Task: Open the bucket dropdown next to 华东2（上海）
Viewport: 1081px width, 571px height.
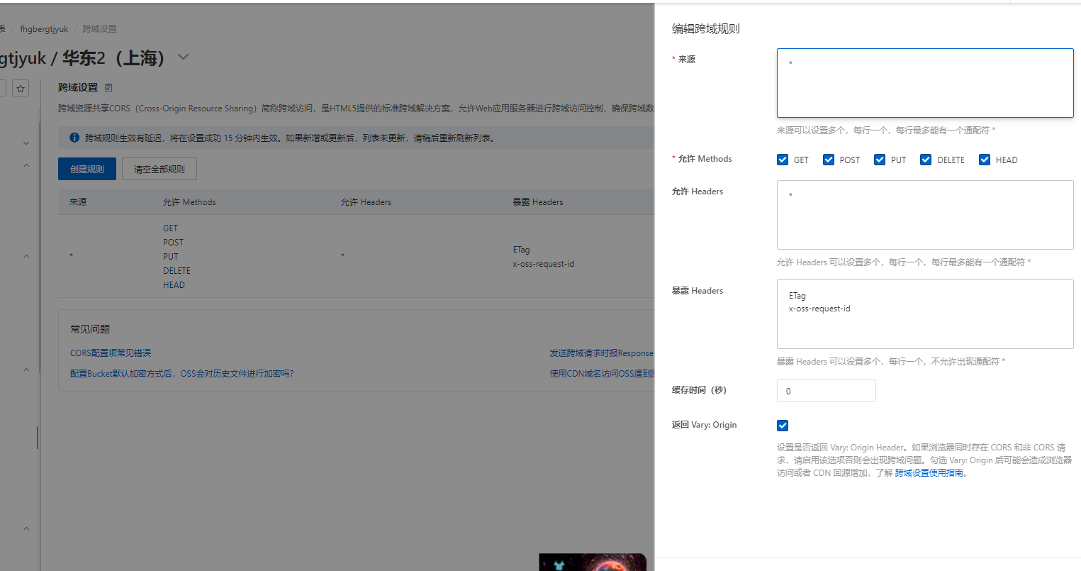Action: click(183, 57)
